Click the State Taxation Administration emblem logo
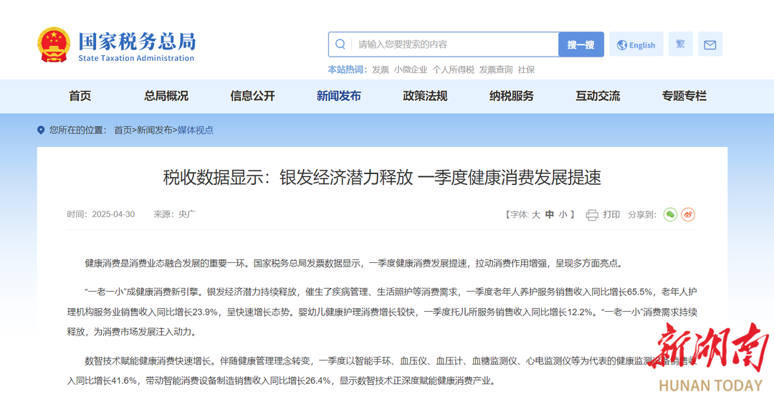Screen dimensions: 774x397 tap(54, 44)
